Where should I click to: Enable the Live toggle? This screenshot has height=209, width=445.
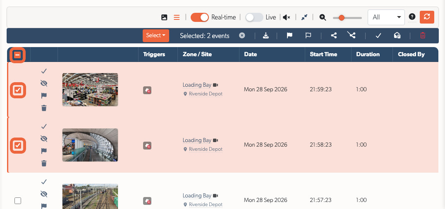tap(254, 17)
